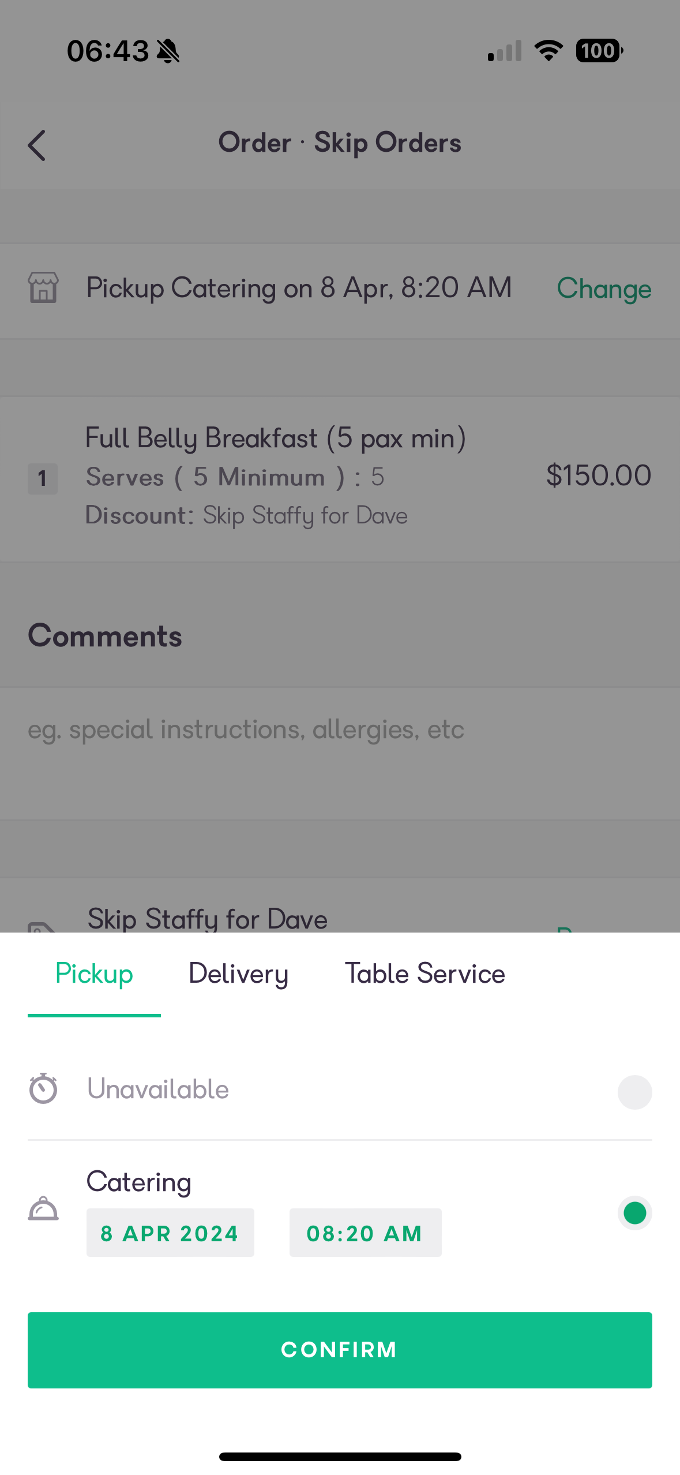The width and height of the screenshot is (680, 1475).
Task: Open the Full Belly Breakfast order item
Action: tap(340, 479)
